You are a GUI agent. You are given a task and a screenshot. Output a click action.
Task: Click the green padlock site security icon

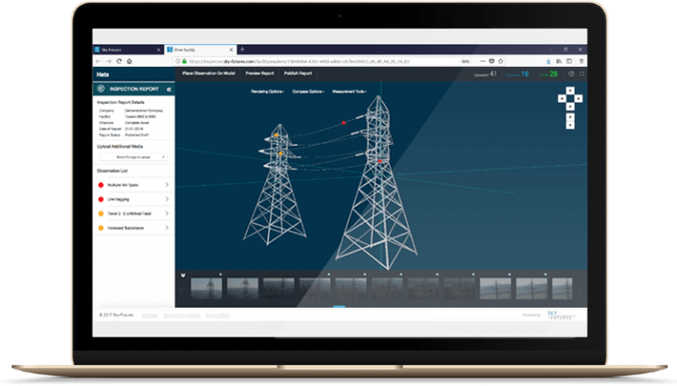click(184, 62)
